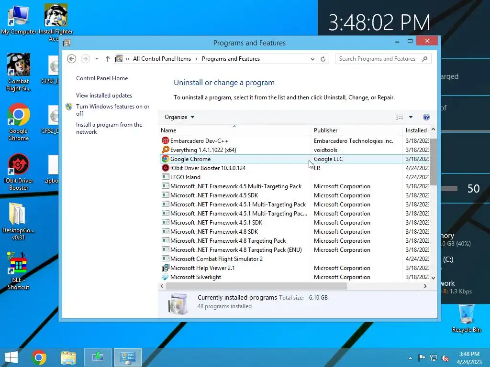The image size is (490, 367).
Task: Refresh the Programs and Features list
Action: 323,59
